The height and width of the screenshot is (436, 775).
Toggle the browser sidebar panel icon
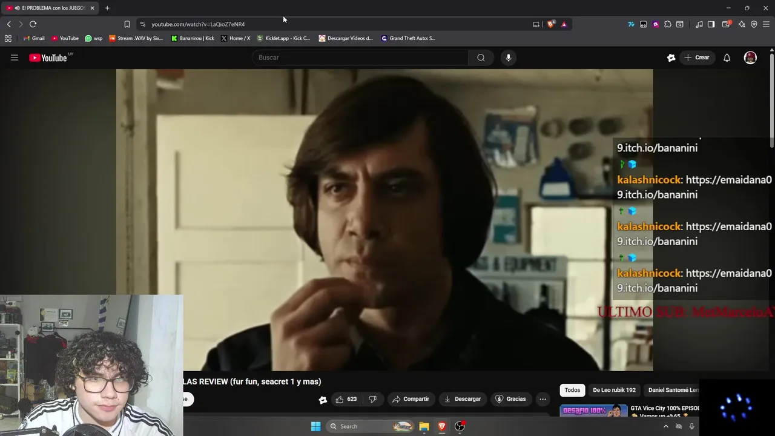click(x=711, y=24)
